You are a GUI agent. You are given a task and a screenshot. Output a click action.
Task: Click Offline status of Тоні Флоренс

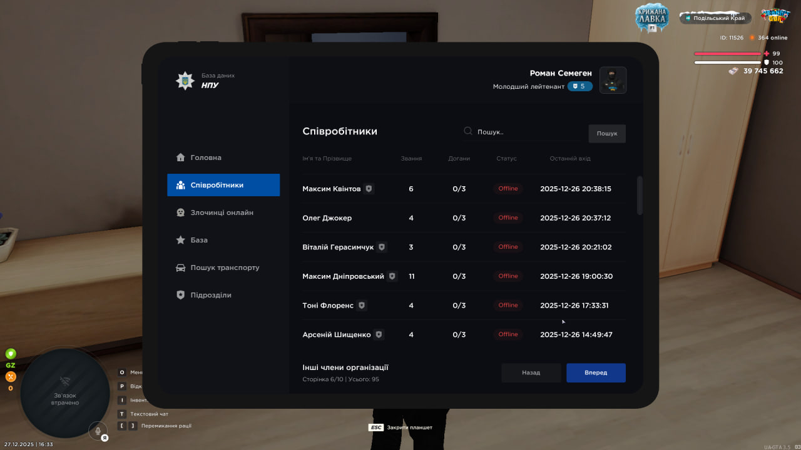point(508,306)
